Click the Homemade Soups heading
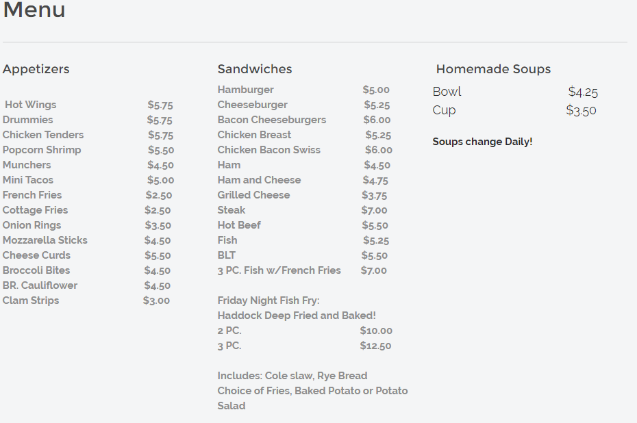This screenshot has width=637, height=423. point(493,69)
